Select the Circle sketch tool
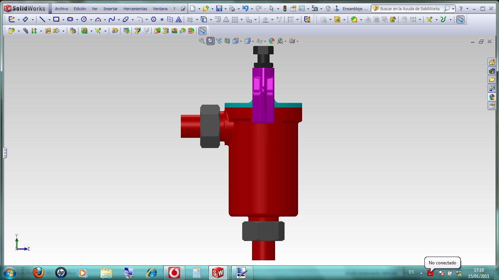The height and width of the screenshot is (280, 499). (84, 20)
